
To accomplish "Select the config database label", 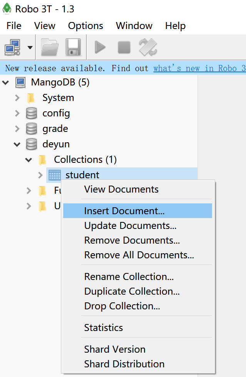I will [x=56, y=113].
